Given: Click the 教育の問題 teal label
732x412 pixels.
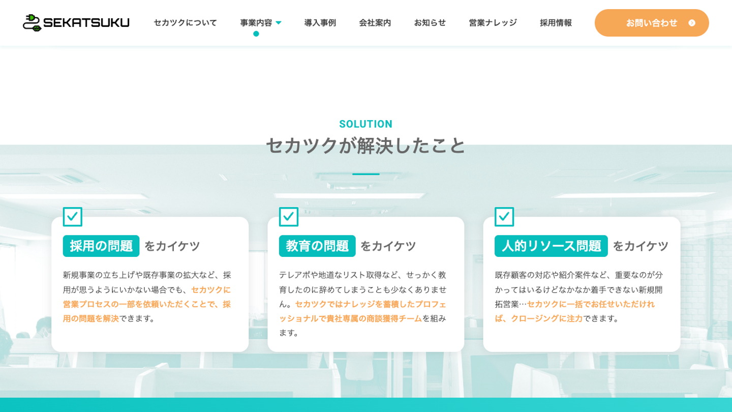Looking at the screenshot, I should pos(317,246).
